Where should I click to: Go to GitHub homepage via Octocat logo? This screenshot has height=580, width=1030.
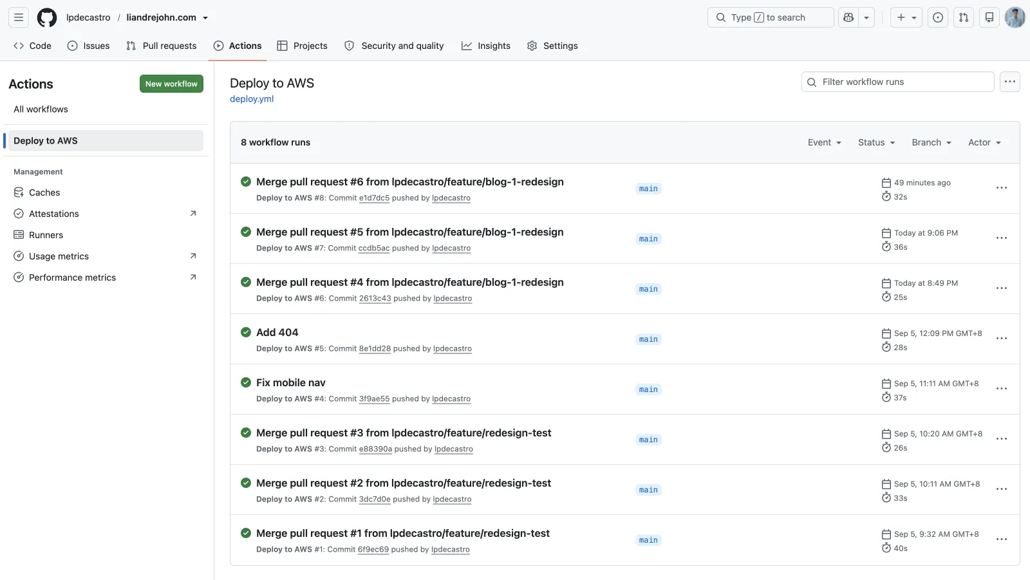point(47,17)
